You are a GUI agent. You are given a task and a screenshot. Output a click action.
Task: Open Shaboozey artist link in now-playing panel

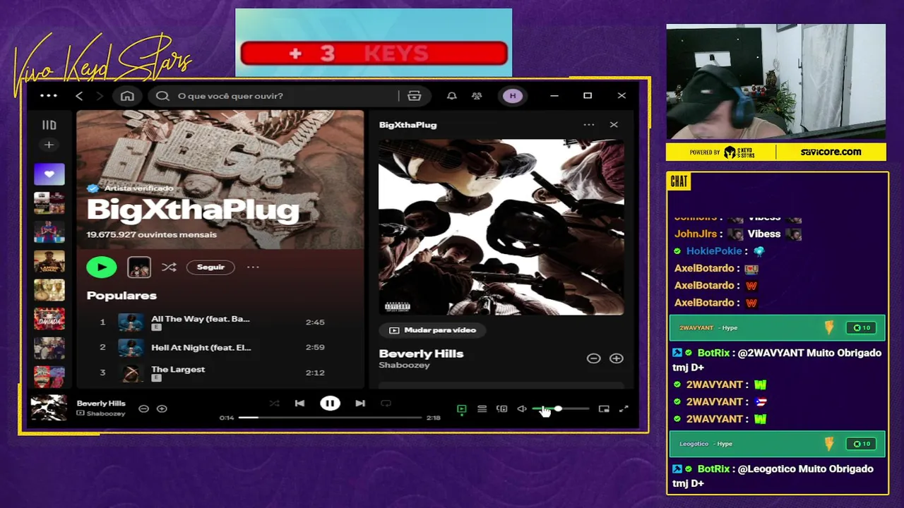(404, 365)
